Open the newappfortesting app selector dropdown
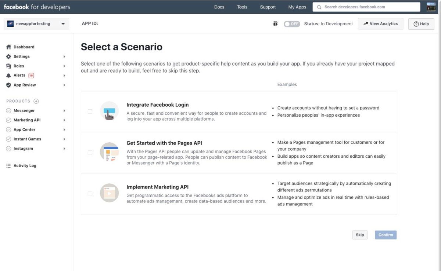Image resolution: width=441 pixels, height=271 pixels. [x=36, y=24]
